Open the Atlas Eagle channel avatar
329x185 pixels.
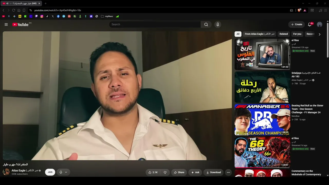(x=6, y=172)
